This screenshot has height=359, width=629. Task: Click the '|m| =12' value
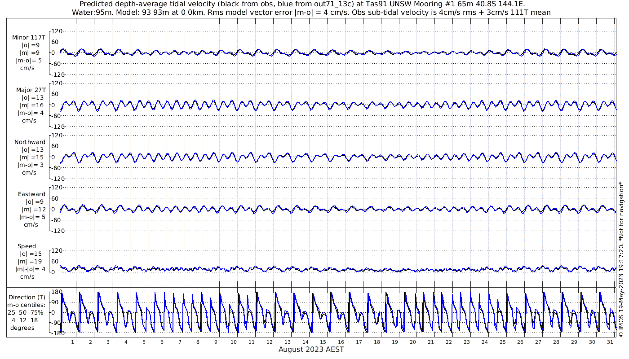[32, 210]
